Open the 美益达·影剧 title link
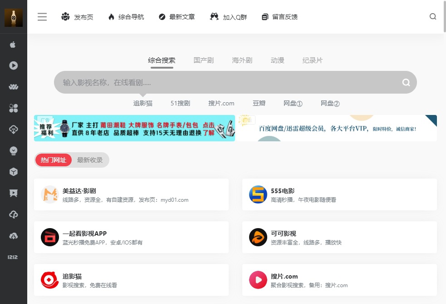Image resolution: width=446 pixels, height=304 pixels. pos(79,191)
